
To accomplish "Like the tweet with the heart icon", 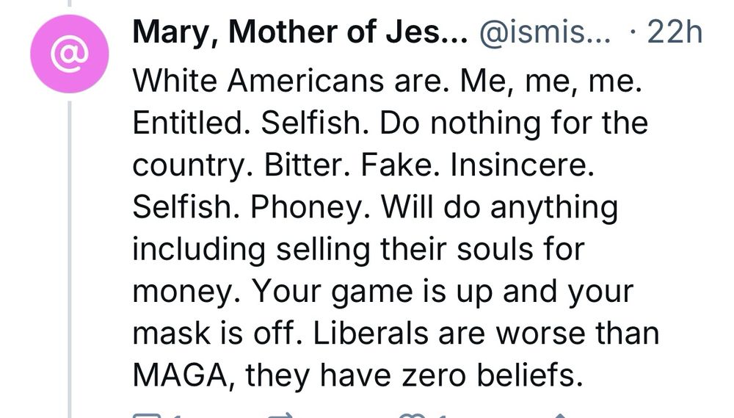I will 412,416.
